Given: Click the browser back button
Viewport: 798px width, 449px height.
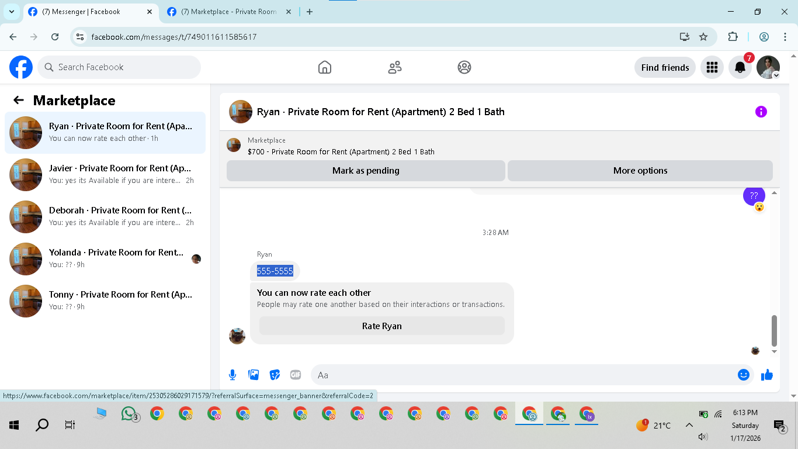Looking at the screenshot, I should (13, 37).
